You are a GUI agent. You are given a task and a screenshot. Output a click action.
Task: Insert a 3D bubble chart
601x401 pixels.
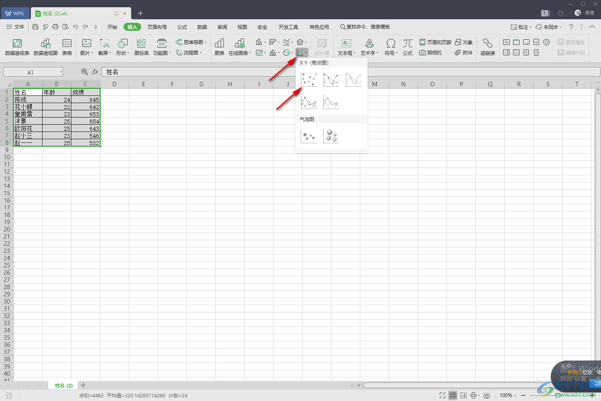pos(331,136)
